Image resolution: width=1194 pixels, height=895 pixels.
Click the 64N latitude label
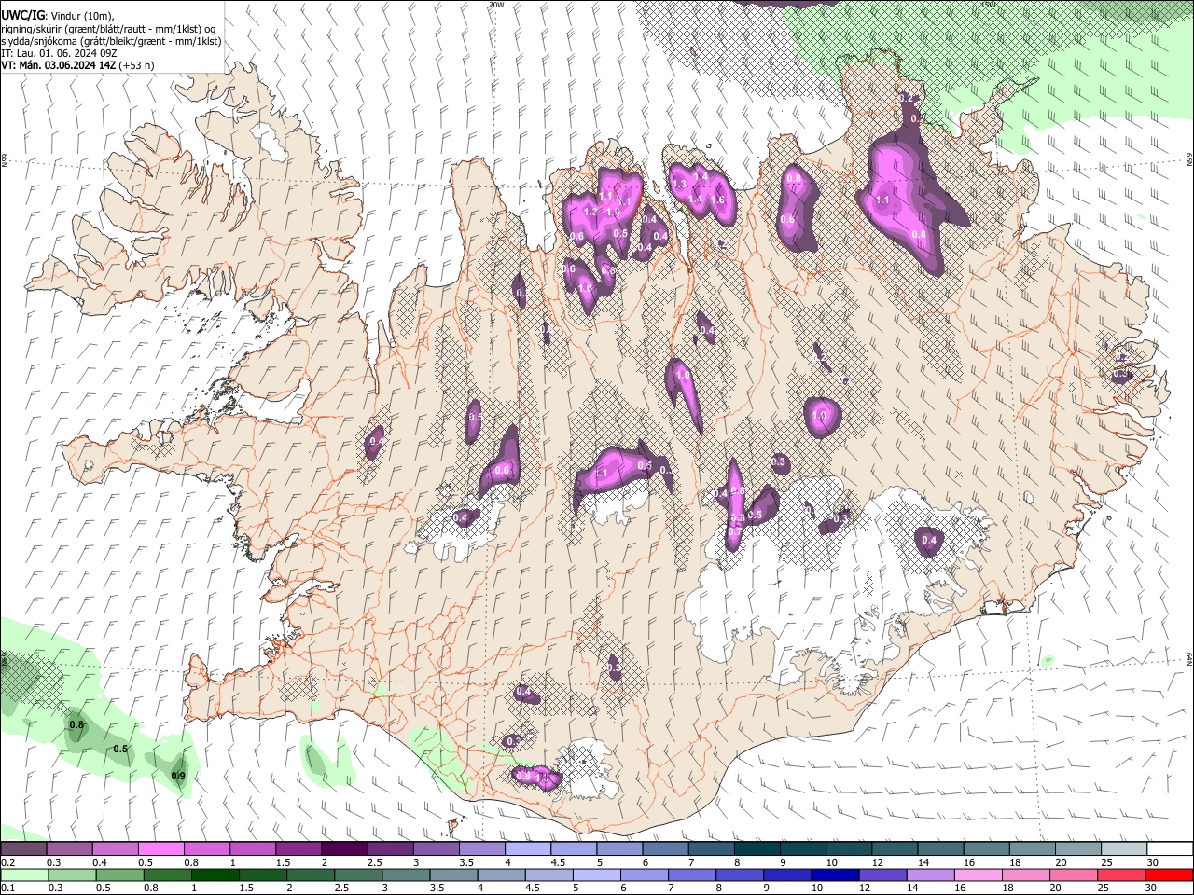(x=1188, y=658)
